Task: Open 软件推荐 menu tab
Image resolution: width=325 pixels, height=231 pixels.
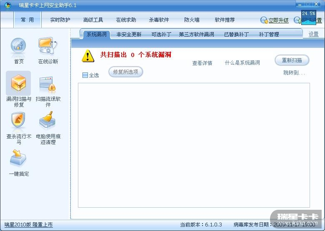Action: tap(225, 20)
